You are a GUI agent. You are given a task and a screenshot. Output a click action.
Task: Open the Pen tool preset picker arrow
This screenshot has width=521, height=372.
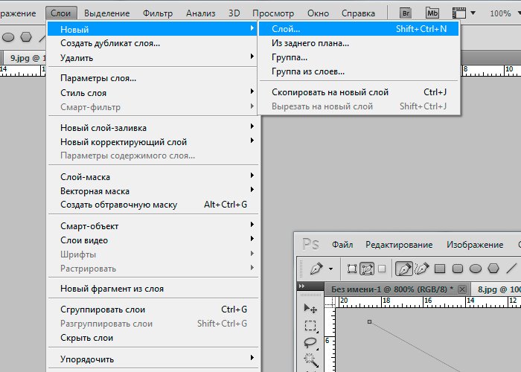tap(331, 269)
